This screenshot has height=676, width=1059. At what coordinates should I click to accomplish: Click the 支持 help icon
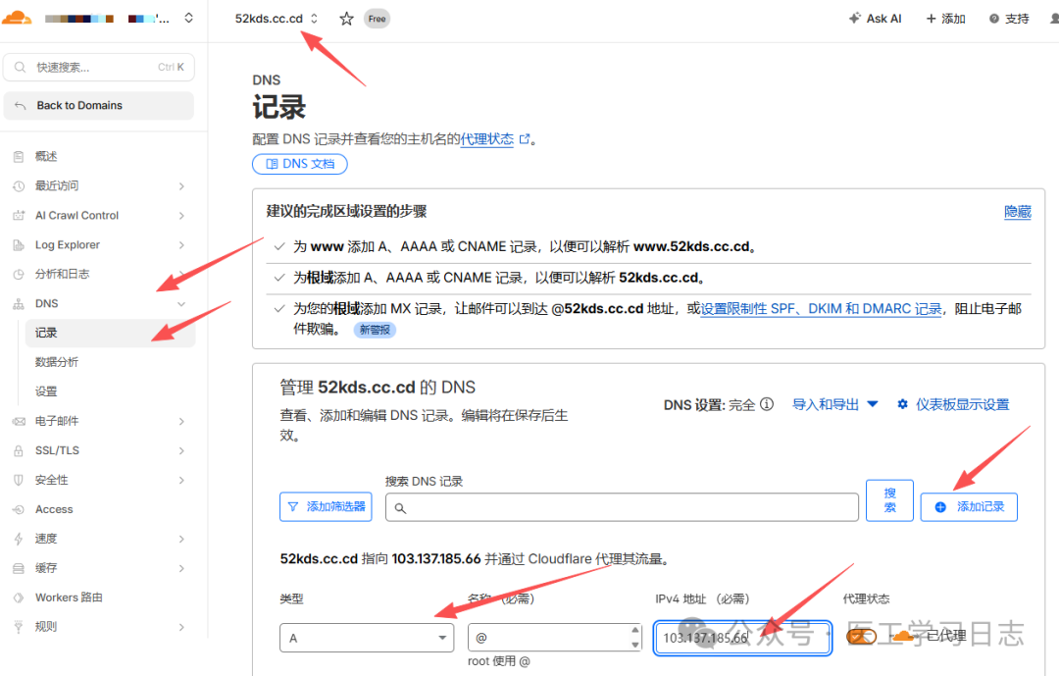994,19
